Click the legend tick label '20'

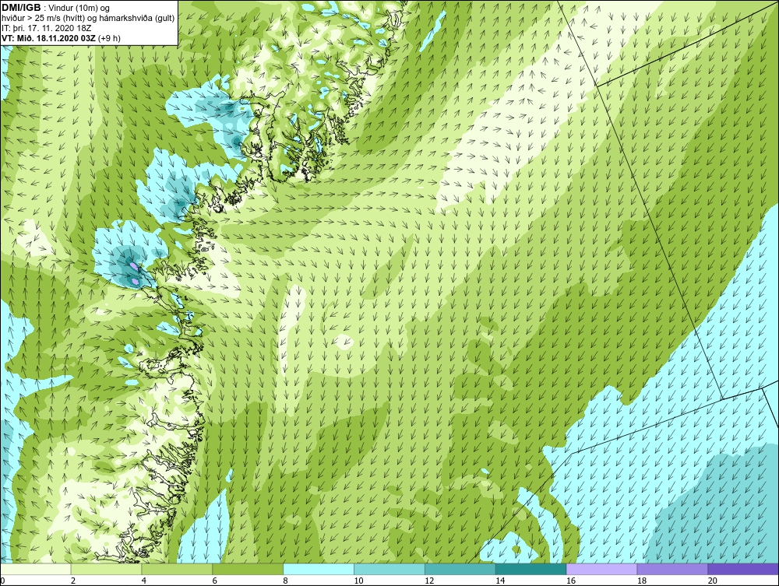coord(713,581)
